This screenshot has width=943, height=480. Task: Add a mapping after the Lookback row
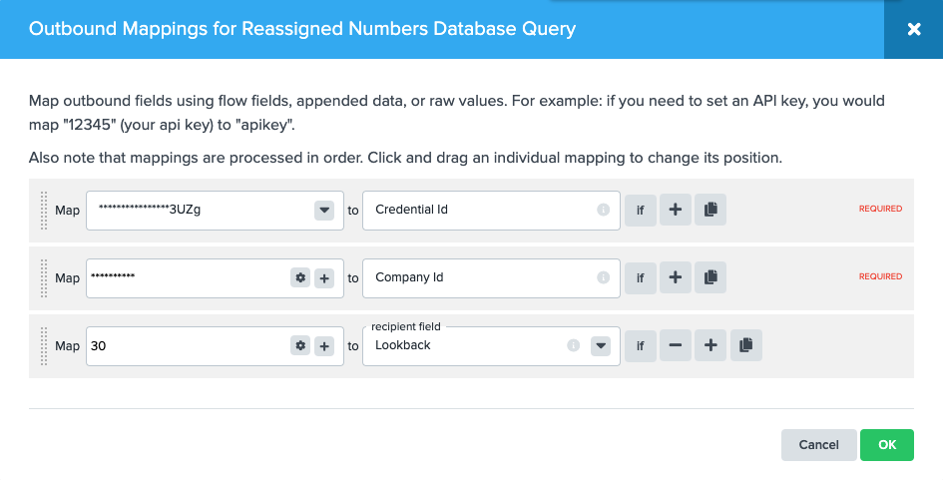point(710,345)
